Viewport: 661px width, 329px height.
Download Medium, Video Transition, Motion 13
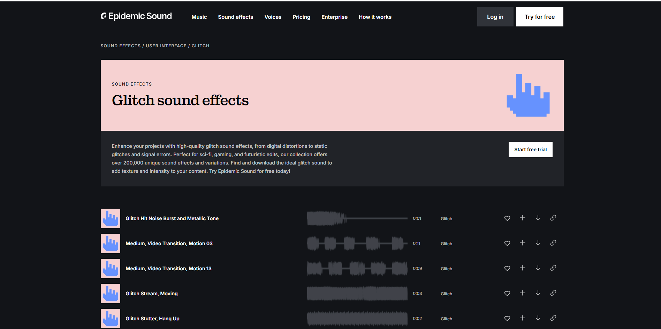pyautogui.click(x=538, y=268)
